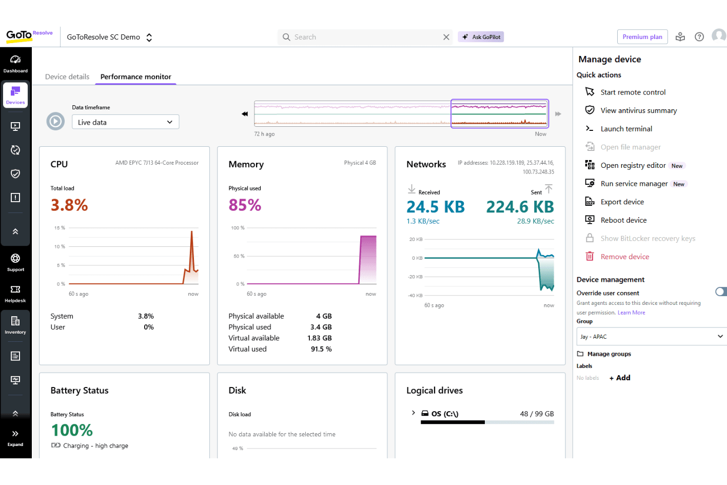Step timeline backward with left arrow

[245, 114]
